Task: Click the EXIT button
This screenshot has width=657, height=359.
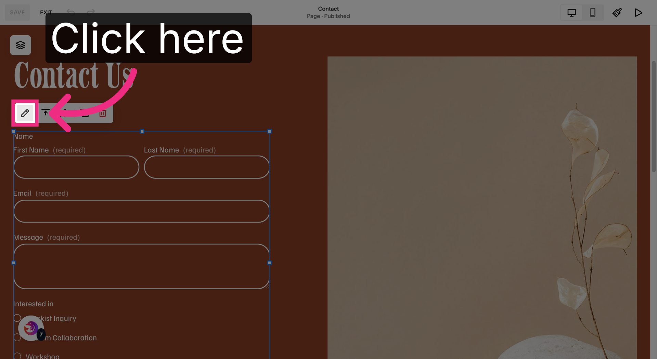Action: pyautogui.click(x=46, y=13)
